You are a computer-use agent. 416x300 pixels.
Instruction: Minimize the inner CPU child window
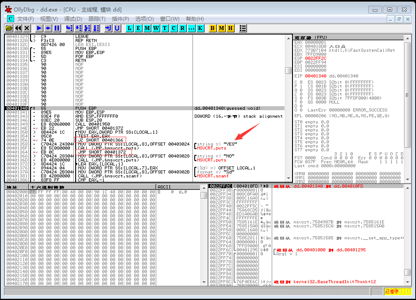[390, 19]
